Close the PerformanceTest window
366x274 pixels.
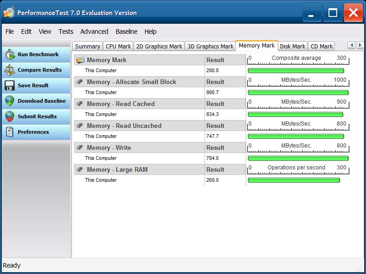pos(353,13)
